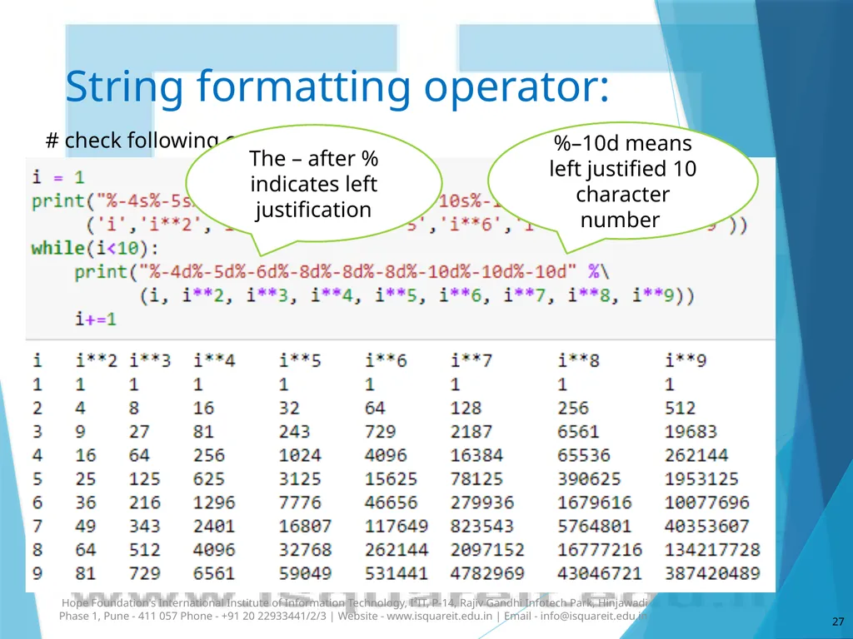Screen dimensions: 853x639
Task: Select the output value 343
Action: [145, 526]
